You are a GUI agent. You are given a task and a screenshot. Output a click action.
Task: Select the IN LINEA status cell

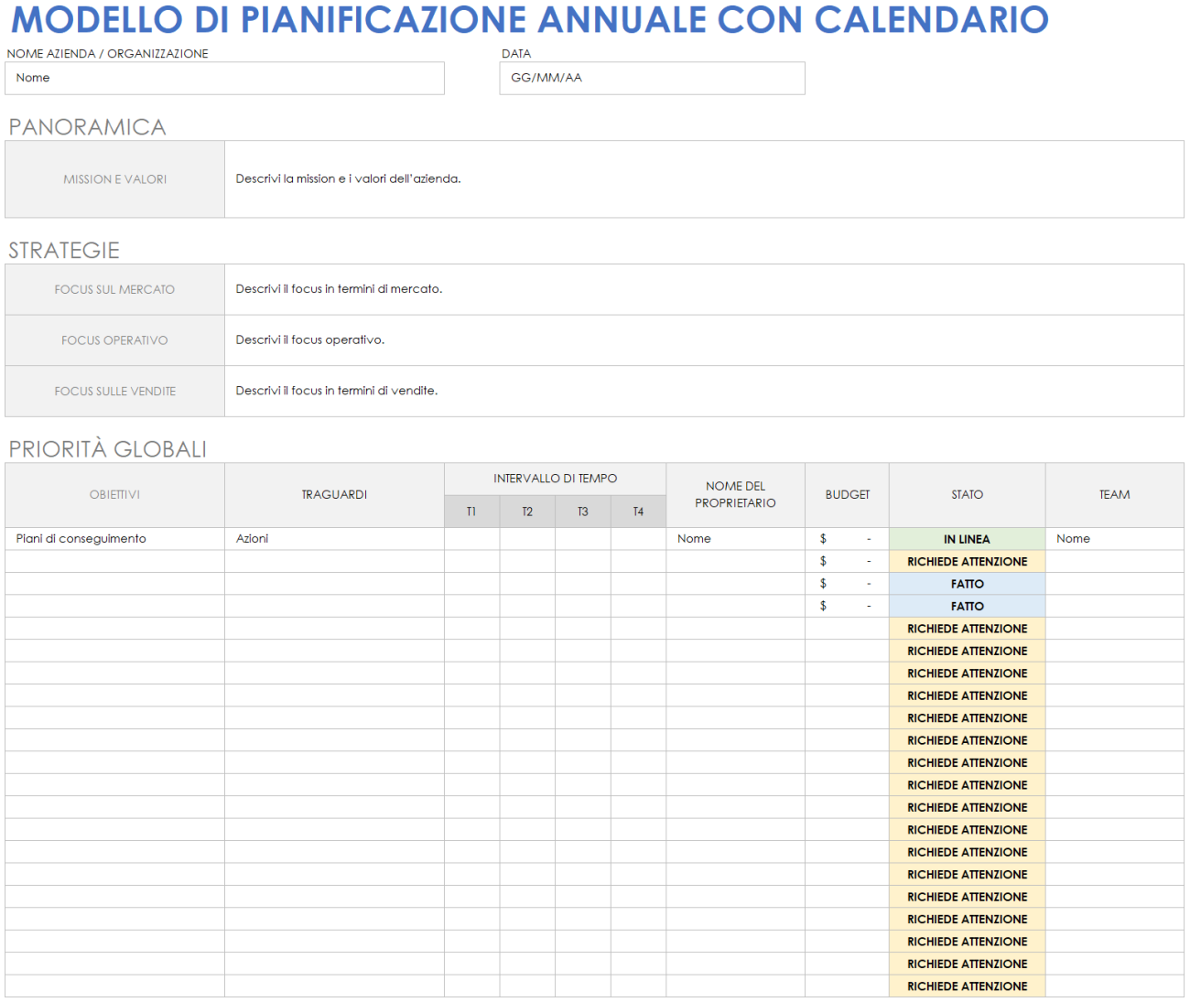click(967, 539)
